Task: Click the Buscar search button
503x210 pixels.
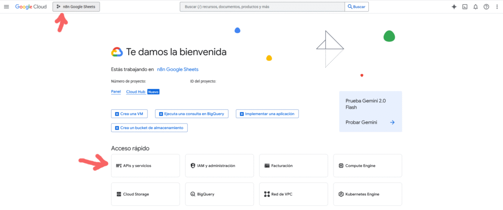Action: pyautogui.click(x=357, y=7)
